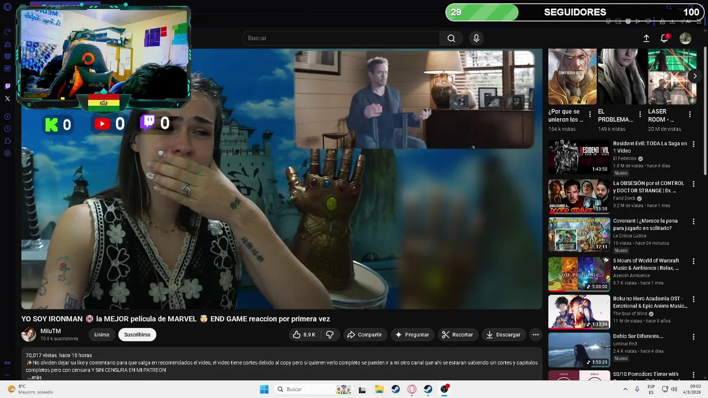Viewport: 708px width, 398px height.
Task: Open YouTube notifications bell
Action: [664, 38]
